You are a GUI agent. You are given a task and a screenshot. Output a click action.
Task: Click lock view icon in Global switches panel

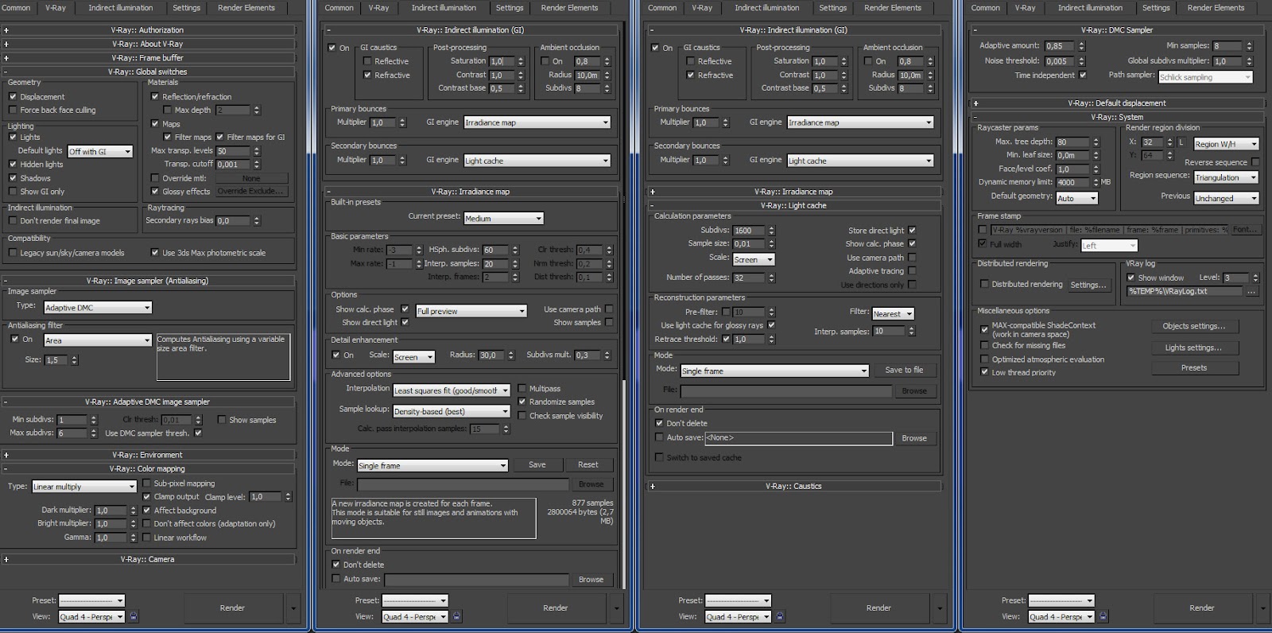(x=134, y=616)
